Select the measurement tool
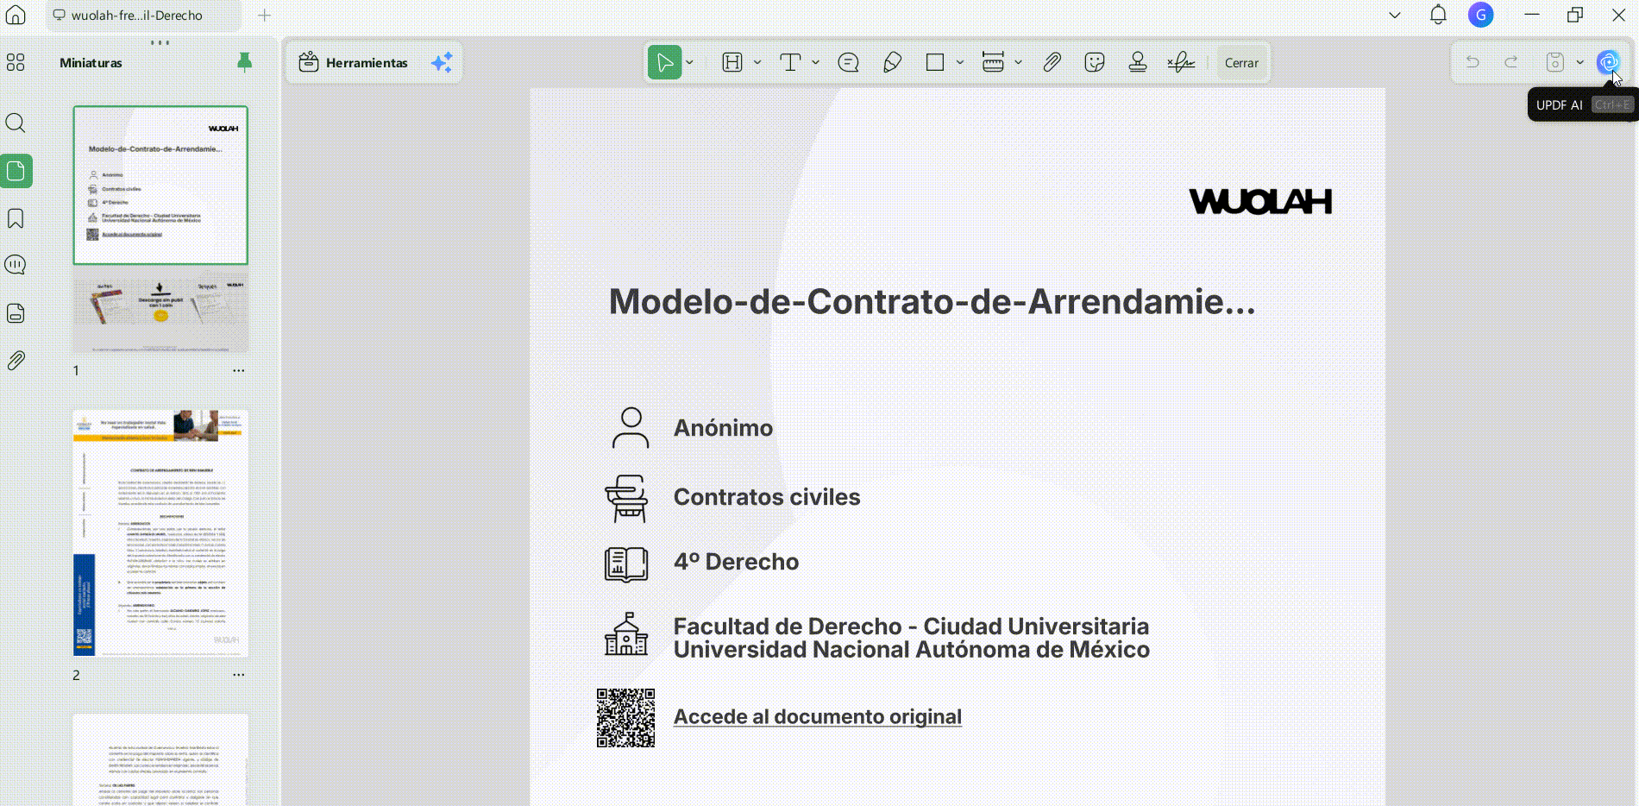 tap(993, 62)
